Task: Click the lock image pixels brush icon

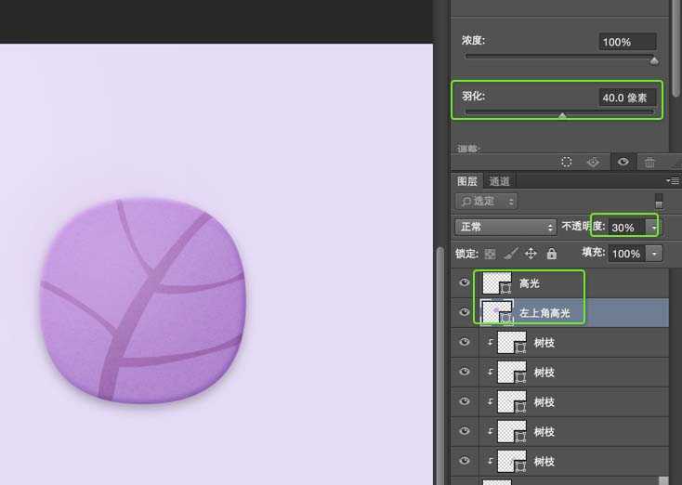Action: 510,254
